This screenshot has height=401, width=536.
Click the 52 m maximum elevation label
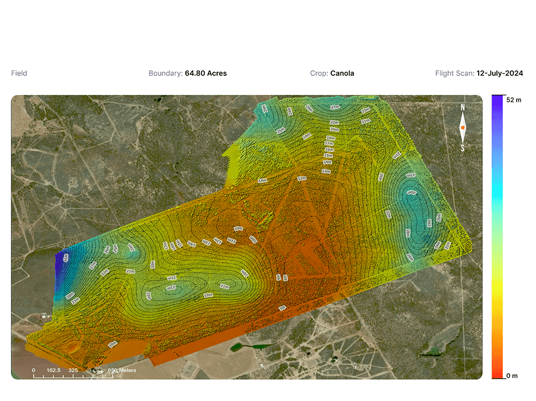[x=513, y=100]
